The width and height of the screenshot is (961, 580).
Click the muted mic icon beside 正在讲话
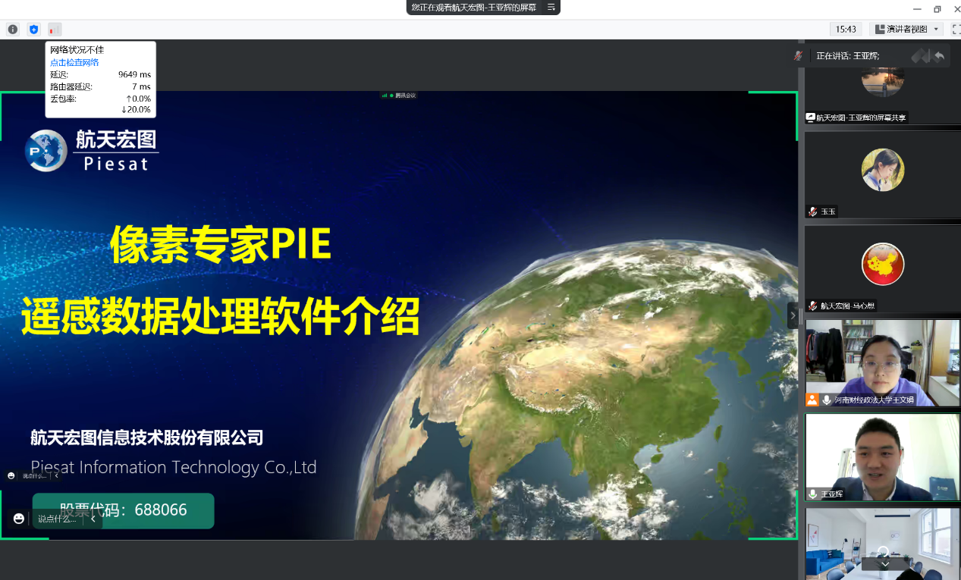click(798, 55)
